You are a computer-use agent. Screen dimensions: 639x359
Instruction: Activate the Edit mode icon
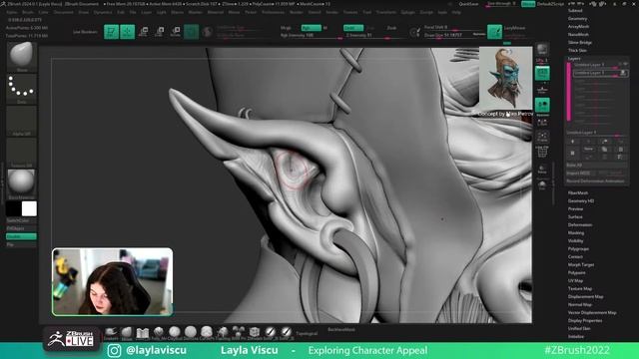111,32
